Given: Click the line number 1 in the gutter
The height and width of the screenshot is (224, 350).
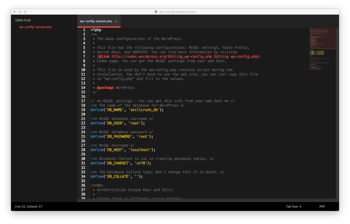Looking at the screenshot, I should [x=84, y=30].
